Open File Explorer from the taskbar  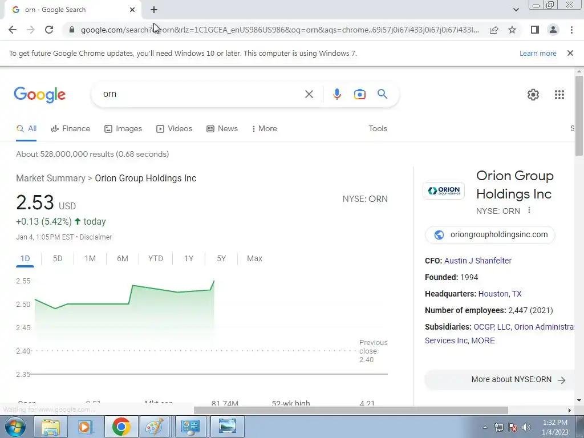[51, 427]
